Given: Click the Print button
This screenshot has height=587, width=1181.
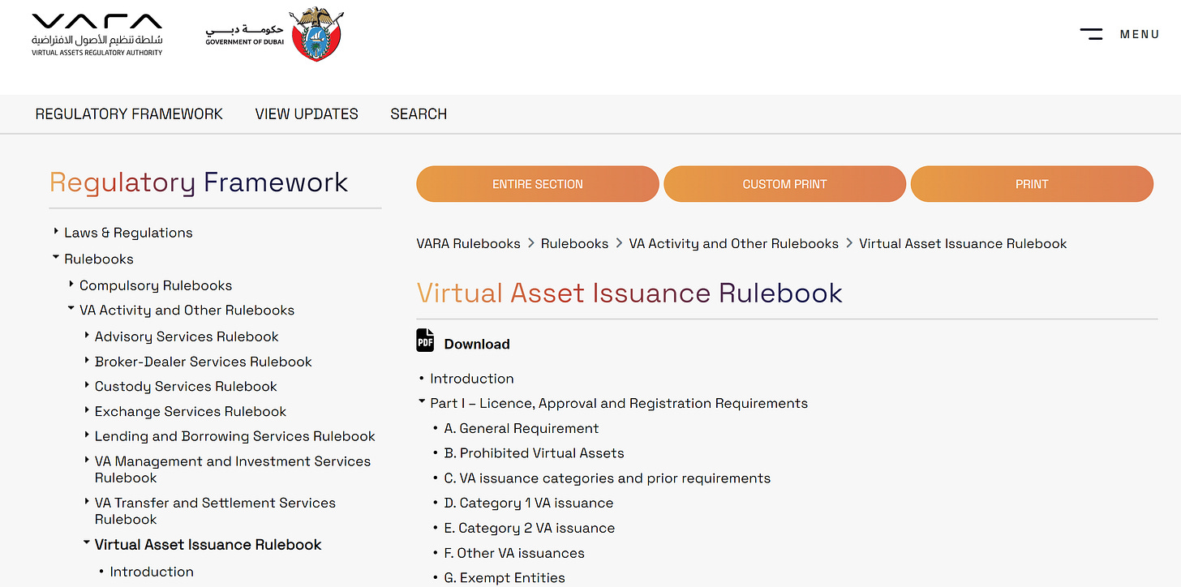Looking at the screenshot, I should tap(1032, 184).
